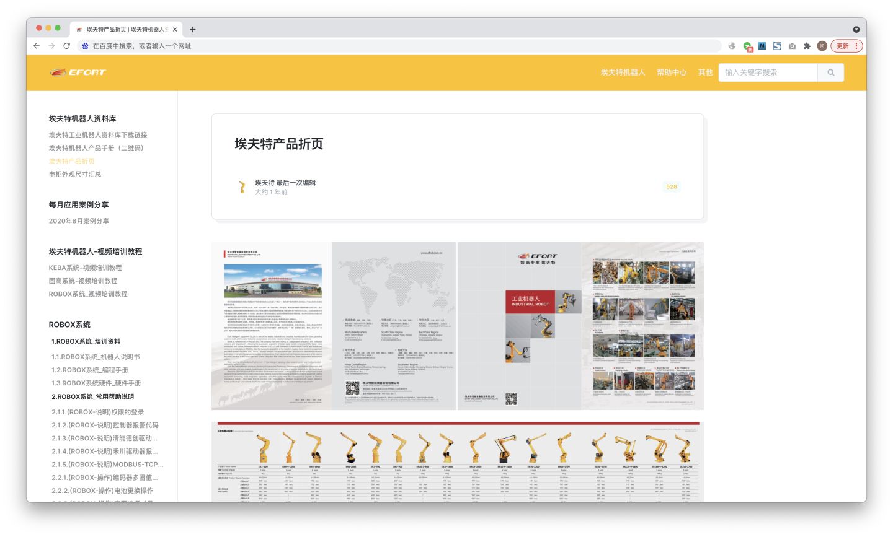
Task: Click the 输入关键字搜索 search field
Action: tap(768, 72)
